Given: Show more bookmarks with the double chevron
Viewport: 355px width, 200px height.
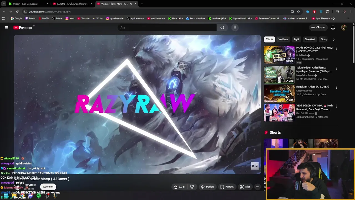Looking at the screenshot, I should tap(348, 19).
